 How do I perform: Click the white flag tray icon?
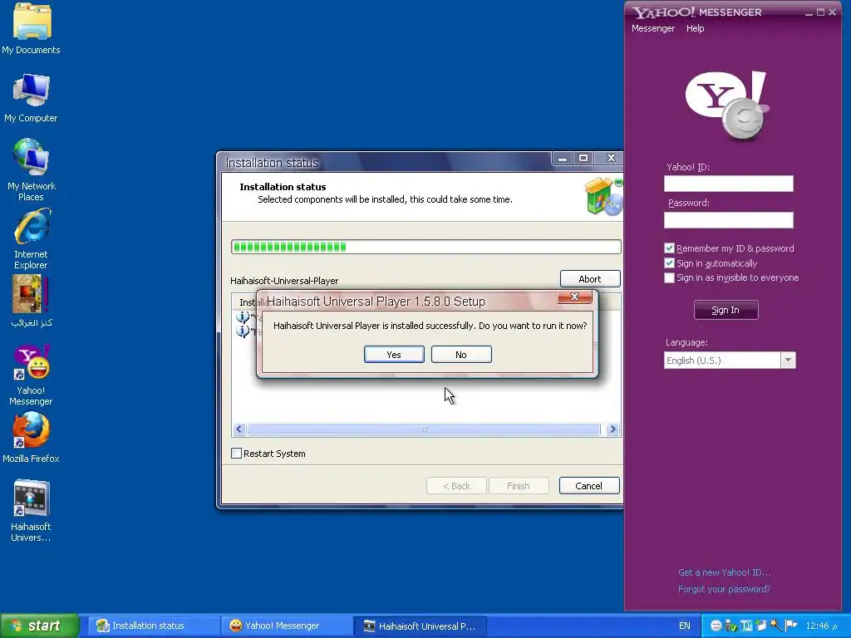click(x=791, y=626)
